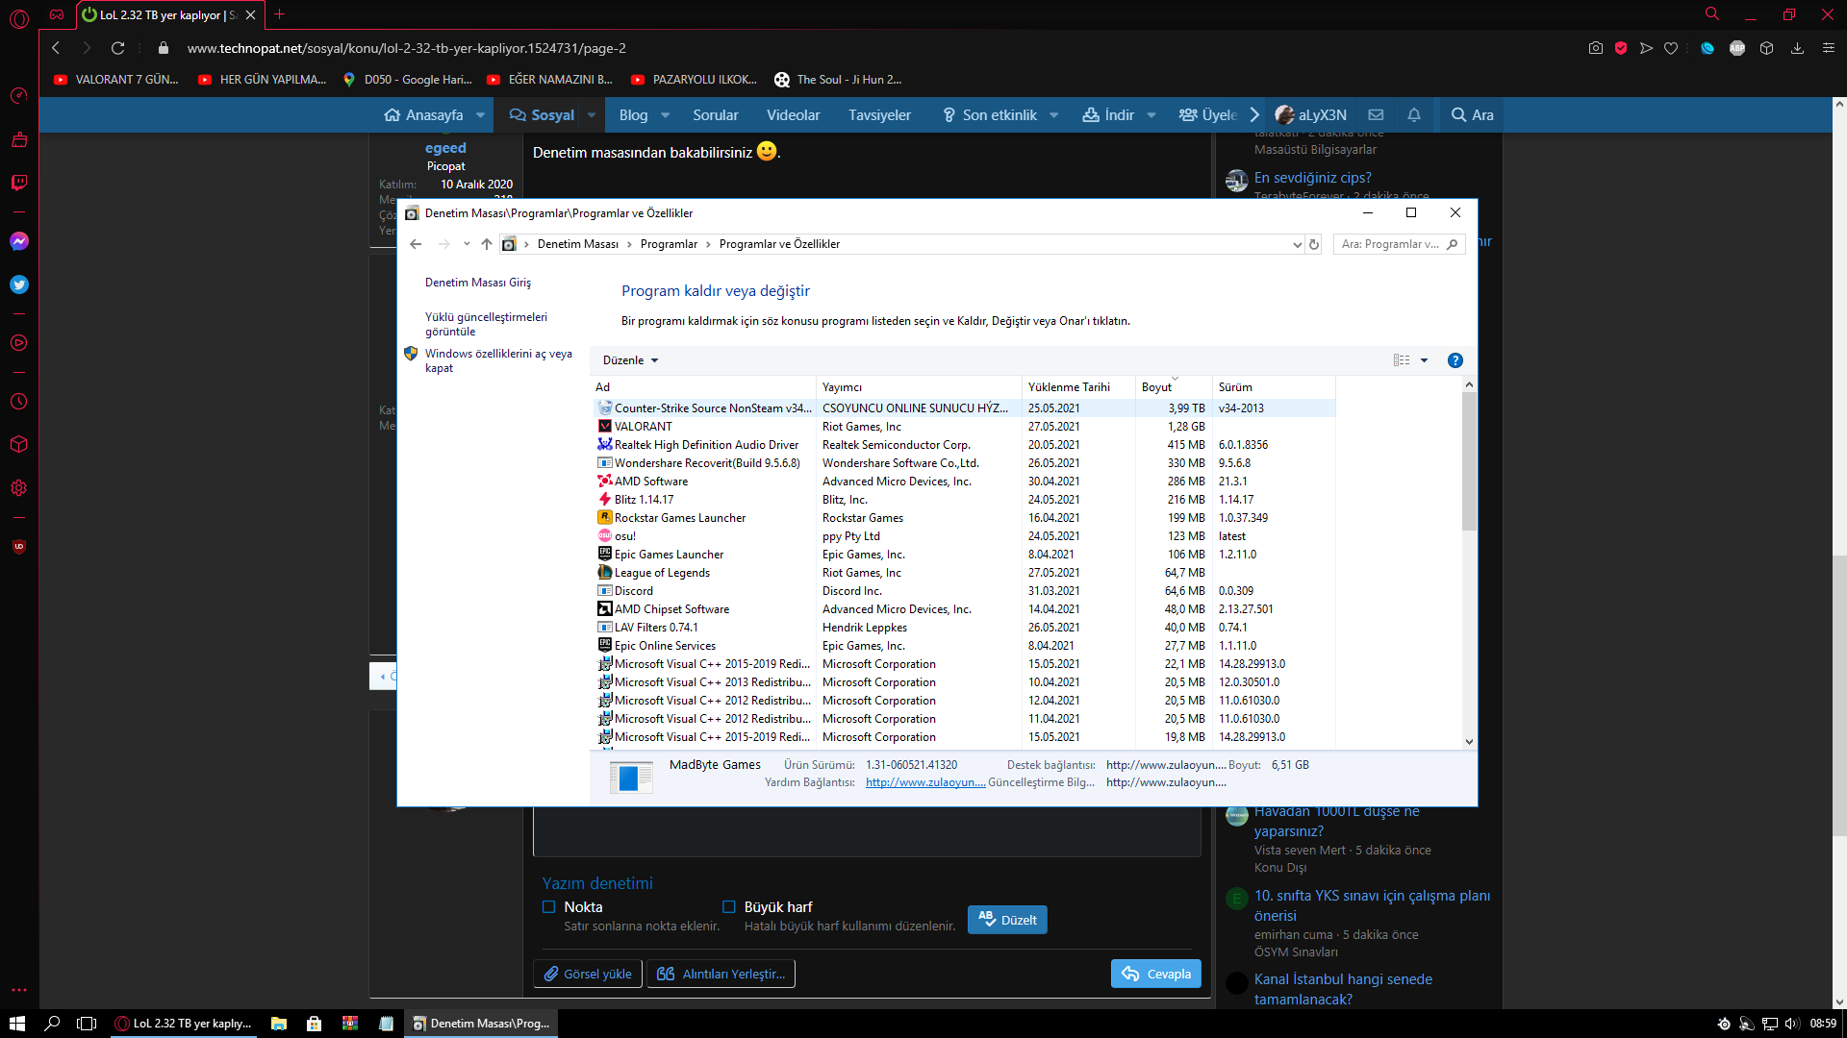The width and height of the screenshot is (1847, 1038).
Task: Enable the Büyük harf checkbox
Action: point(729,907)
